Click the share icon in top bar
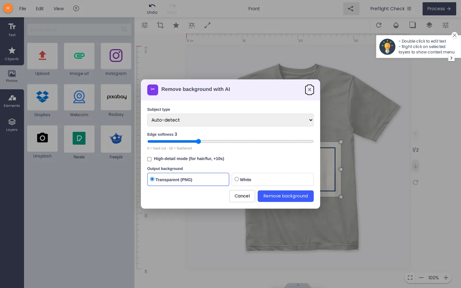This screenshot has width=461, height=288. [351, 9]
